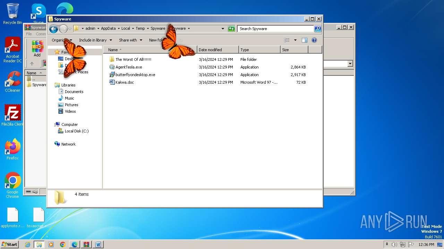
Task: Open Firefox desktop icon
Action: [x=12, y=149]
